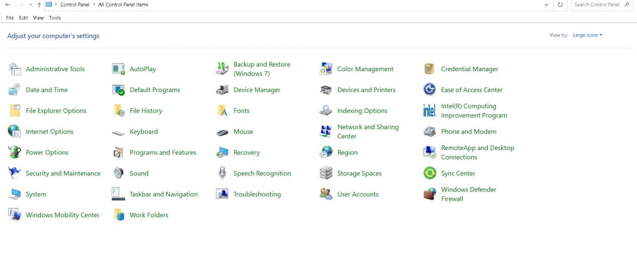
Task: Click the Security and Maintenance flag icon
Action: pos(15,173)
